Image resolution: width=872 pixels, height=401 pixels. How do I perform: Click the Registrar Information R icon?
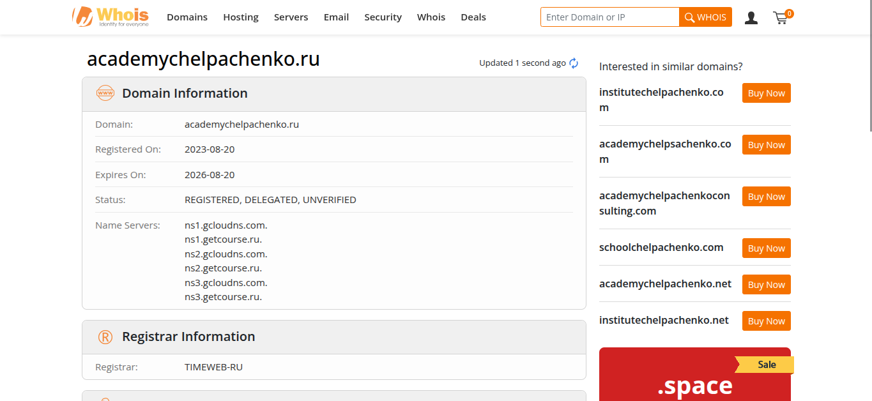click(x=105, y=337)
